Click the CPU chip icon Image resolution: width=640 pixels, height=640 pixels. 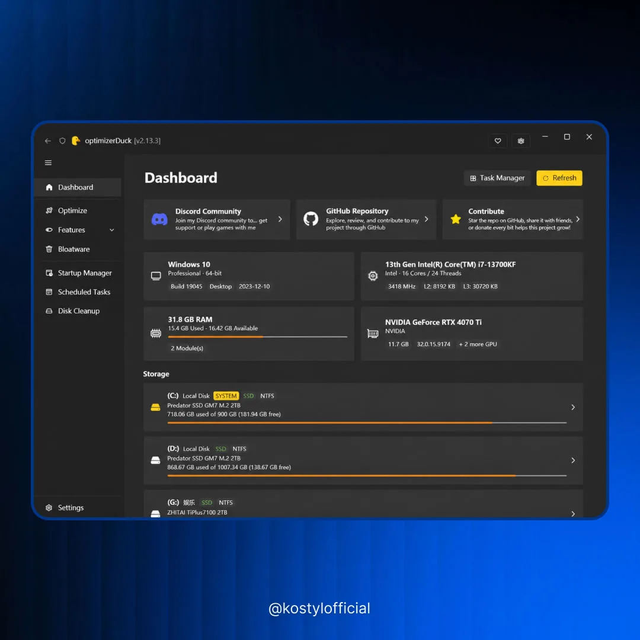pyautogui.click(x=373, y=276)
